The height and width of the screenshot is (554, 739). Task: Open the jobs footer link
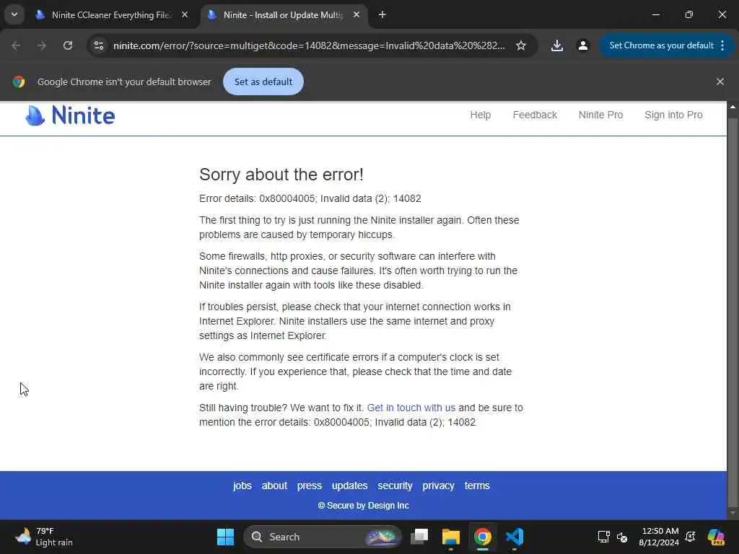click(x=242, y=485)
